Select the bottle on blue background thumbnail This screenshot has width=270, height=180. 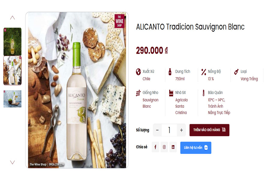[x=12, y=99]
